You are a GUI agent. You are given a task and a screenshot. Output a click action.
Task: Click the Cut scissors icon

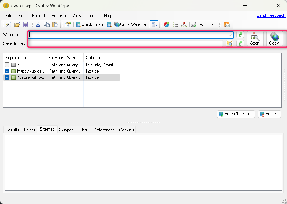tap(38, 24)
